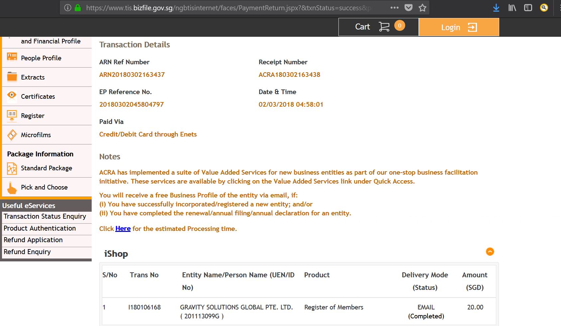Click date value 02/03/2018 04:58:01
Image resolution: width=561 pixels, height=326 pixels.
click(291, 104)
